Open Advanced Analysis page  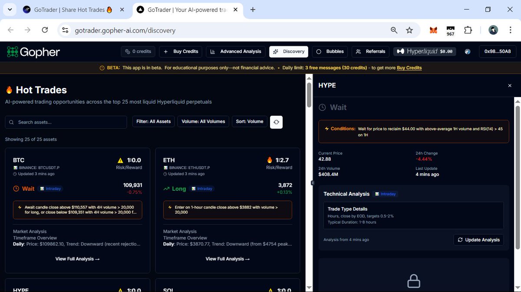tap(236, 51)
